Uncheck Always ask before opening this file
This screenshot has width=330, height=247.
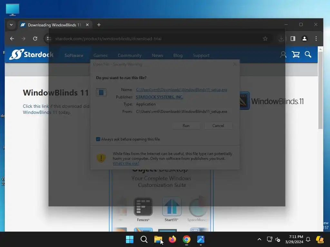(x=98, y=139)
